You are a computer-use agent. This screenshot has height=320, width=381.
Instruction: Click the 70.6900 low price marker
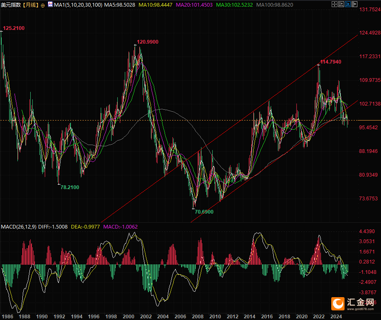204,212
